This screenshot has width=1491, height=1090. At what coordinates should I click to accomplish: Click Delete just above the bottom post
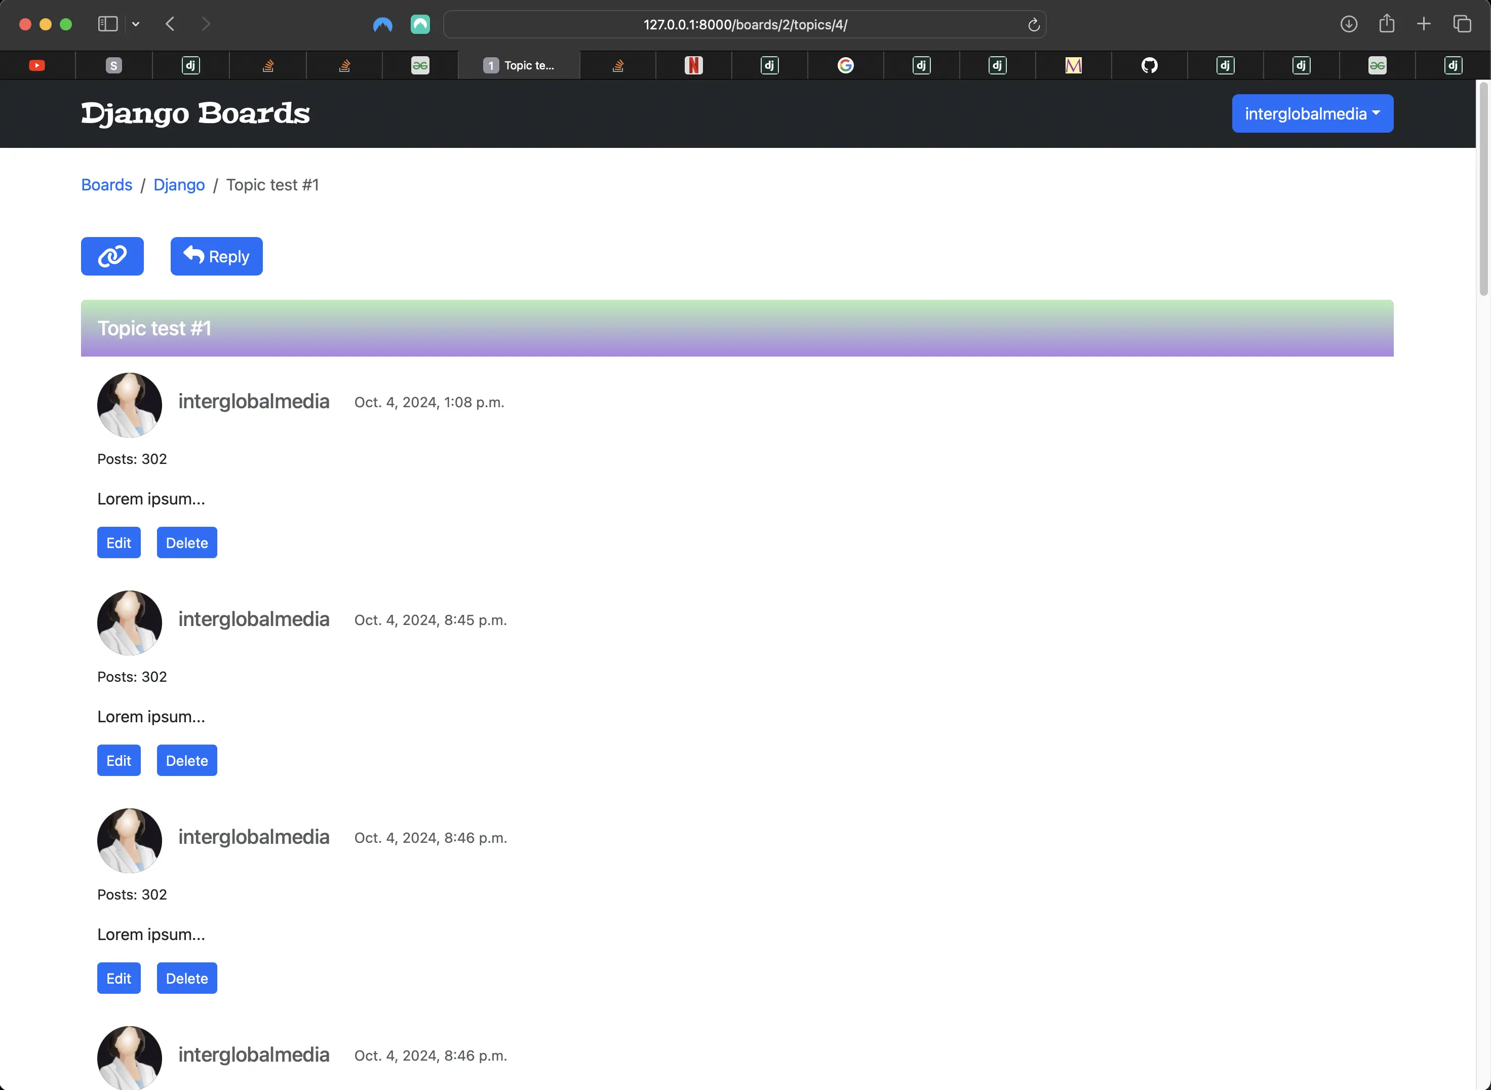pyautogui.click(x=187, y=978)
